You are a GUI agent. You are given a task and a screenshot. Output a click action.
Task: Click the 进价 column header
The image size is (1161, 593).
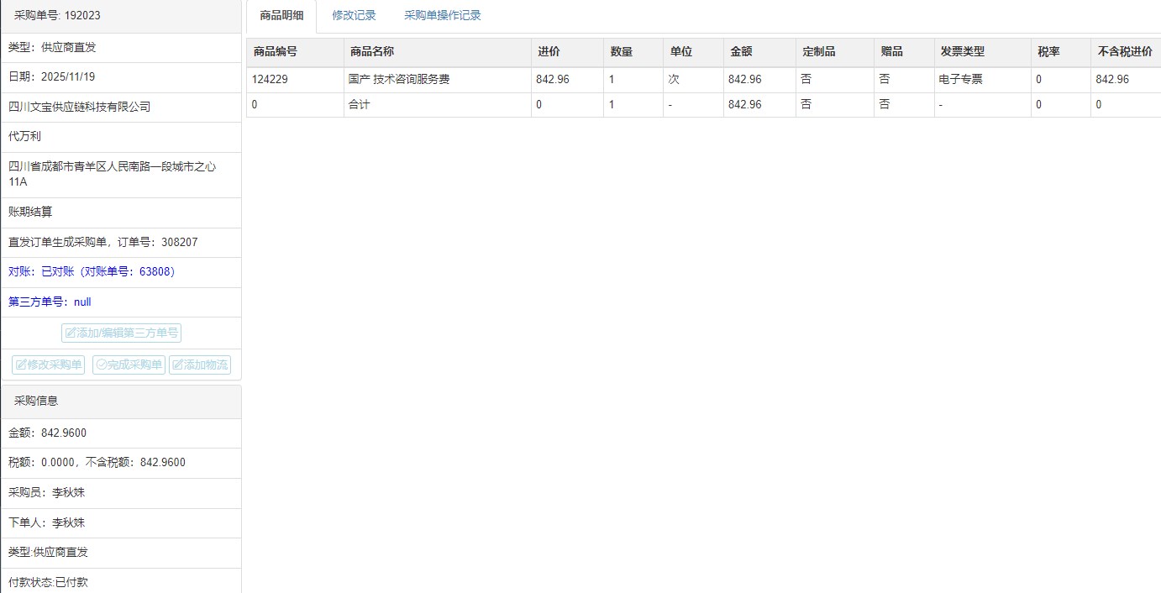pos(549,52)
